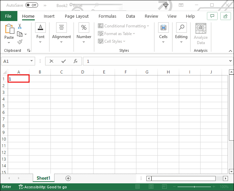Move to previous sheet arrow

9,178
